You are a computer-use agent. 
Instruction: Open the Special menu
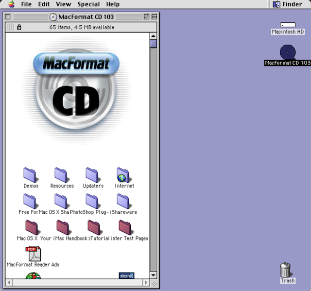[x=88, y=4]
